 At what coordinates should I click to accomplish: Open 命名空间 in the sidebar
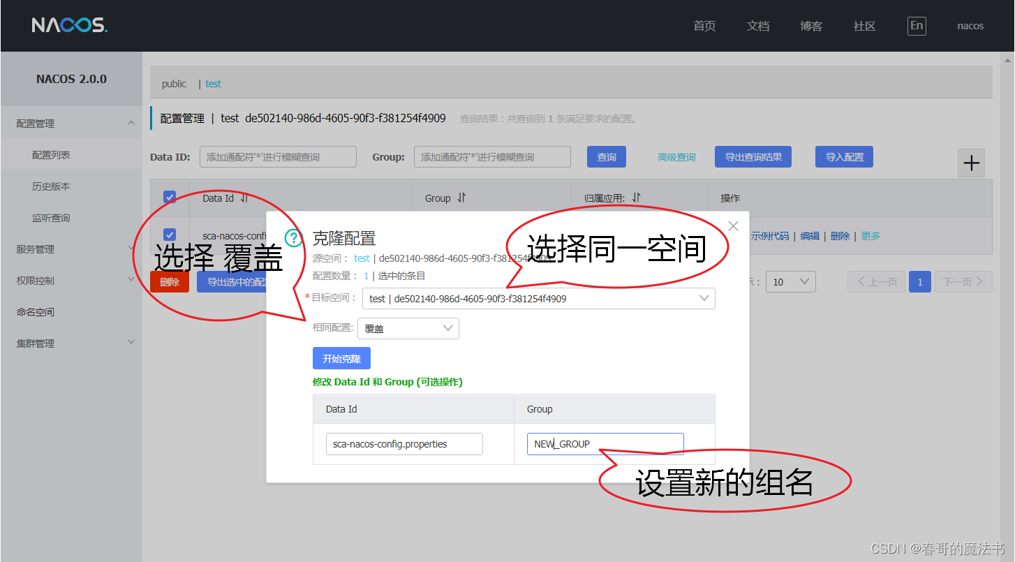(x=36, y=312)
